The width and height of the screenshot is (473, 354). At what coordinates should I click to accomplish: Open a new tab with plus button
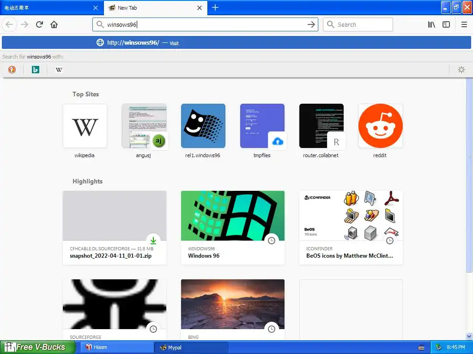(215, 7)
